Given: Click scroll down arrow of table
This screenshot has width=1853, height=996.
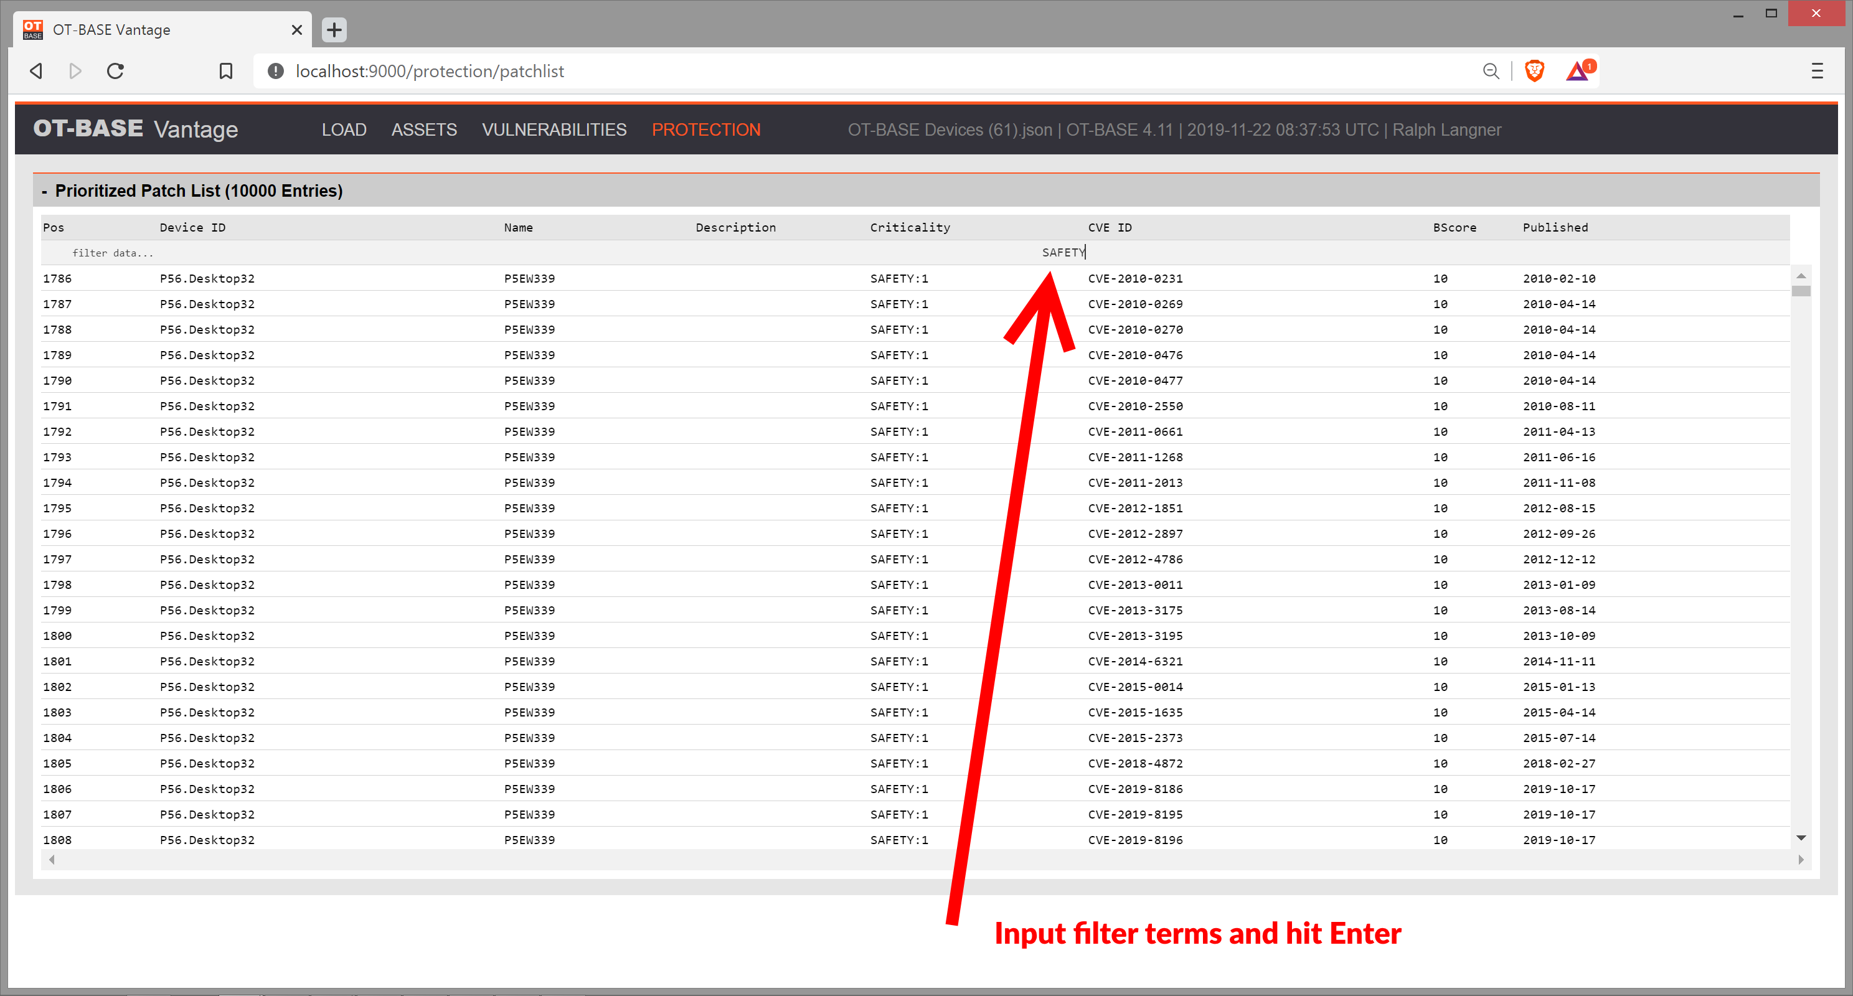Looking at the screenshot, I should coord(1801,838).
